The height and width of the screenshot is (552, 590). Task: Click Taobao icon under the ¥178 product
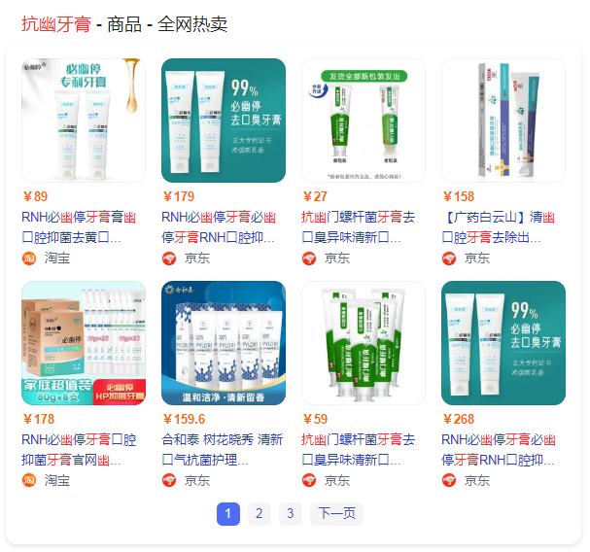[x=29, y=480]
